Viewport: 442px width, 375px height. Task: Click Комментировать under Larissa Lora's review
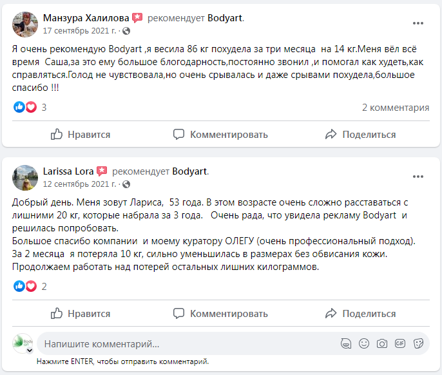click(x=220, y=314)
